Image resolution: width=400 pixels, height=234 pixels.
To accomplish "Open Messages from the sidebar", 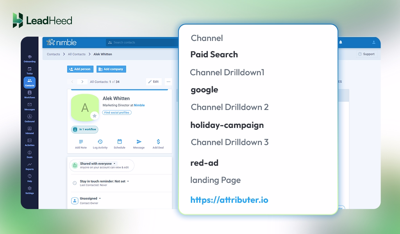I will pyautogui.click(x=30, y=106).
